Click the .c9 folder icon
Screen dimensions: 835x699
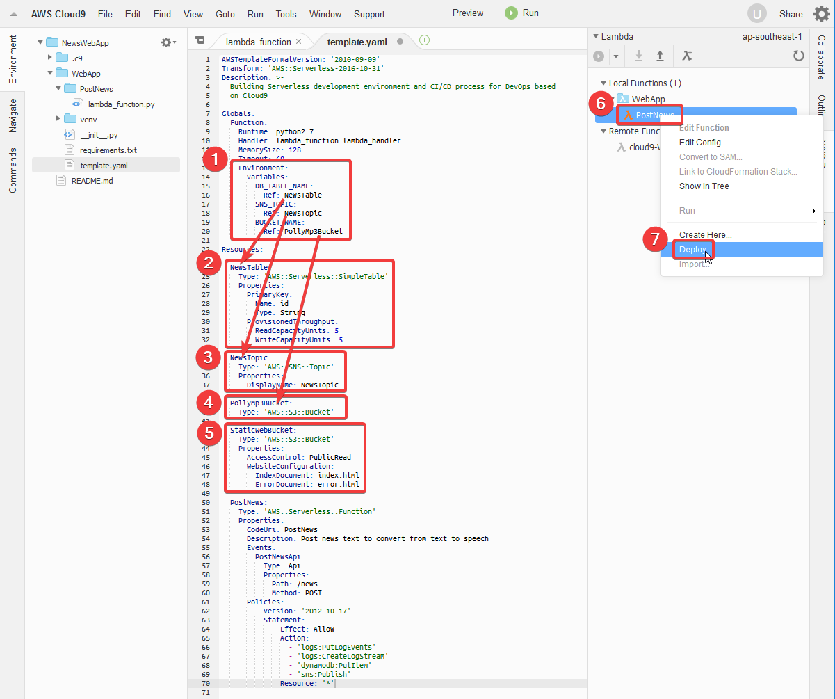pos(62,58)
